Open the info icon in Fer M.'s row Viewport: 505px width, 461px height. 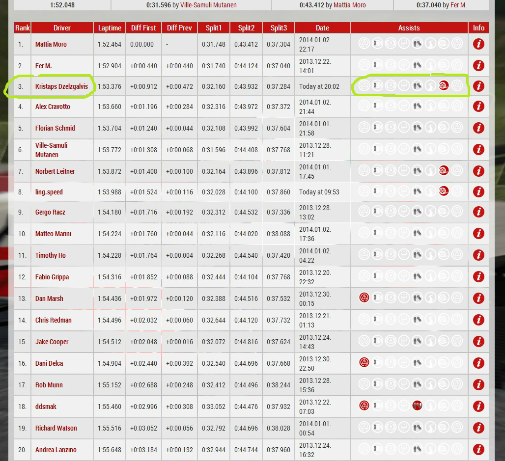[x=478, y=65]
